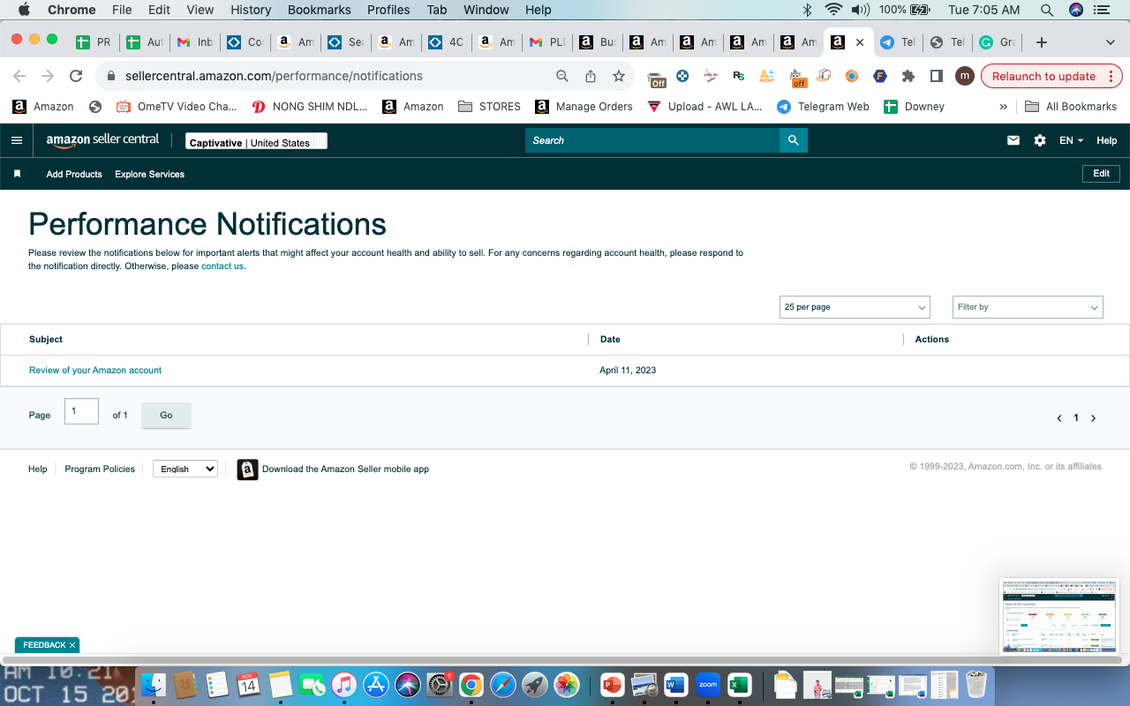1130x706 pixels.
Task: Click the Edit button in favorites bar
Action: pyautogui.click(x=1102, y=174)
